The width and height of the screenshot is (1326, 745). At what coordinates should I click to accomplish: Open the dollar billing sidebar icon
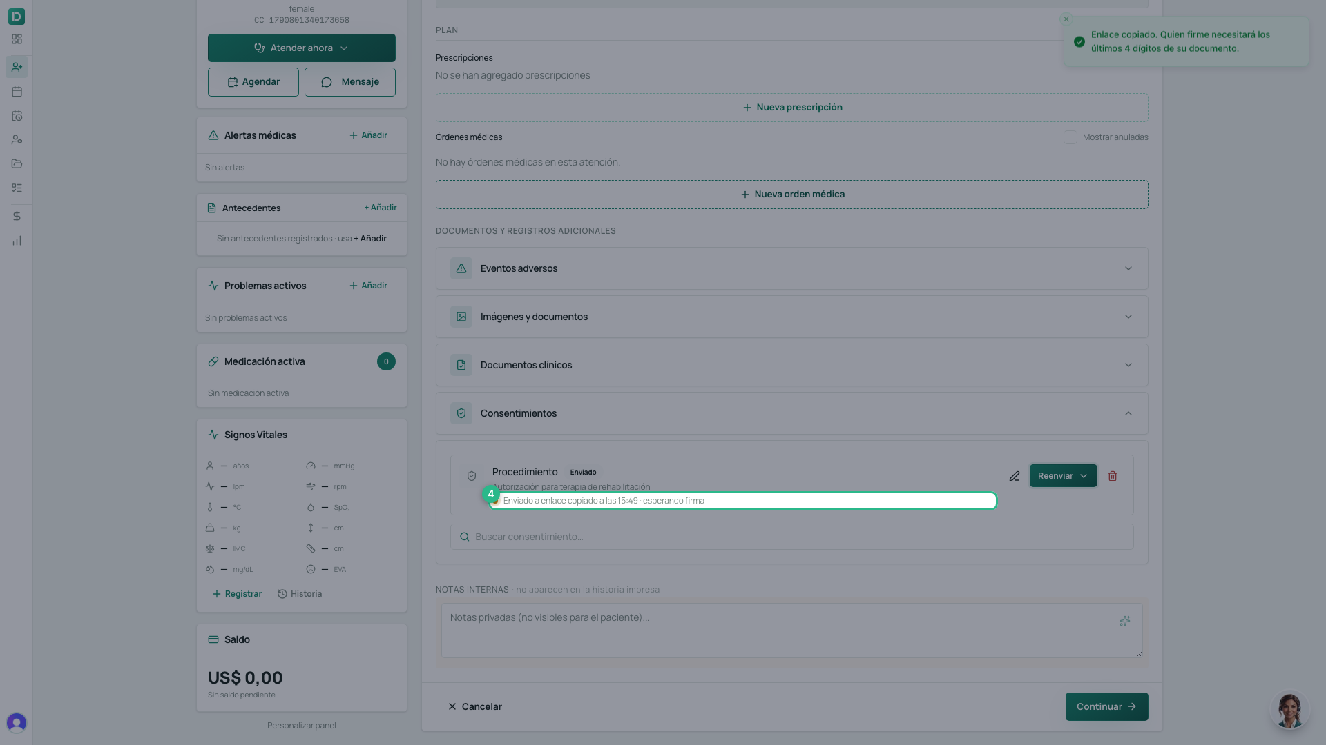[17, 216]
